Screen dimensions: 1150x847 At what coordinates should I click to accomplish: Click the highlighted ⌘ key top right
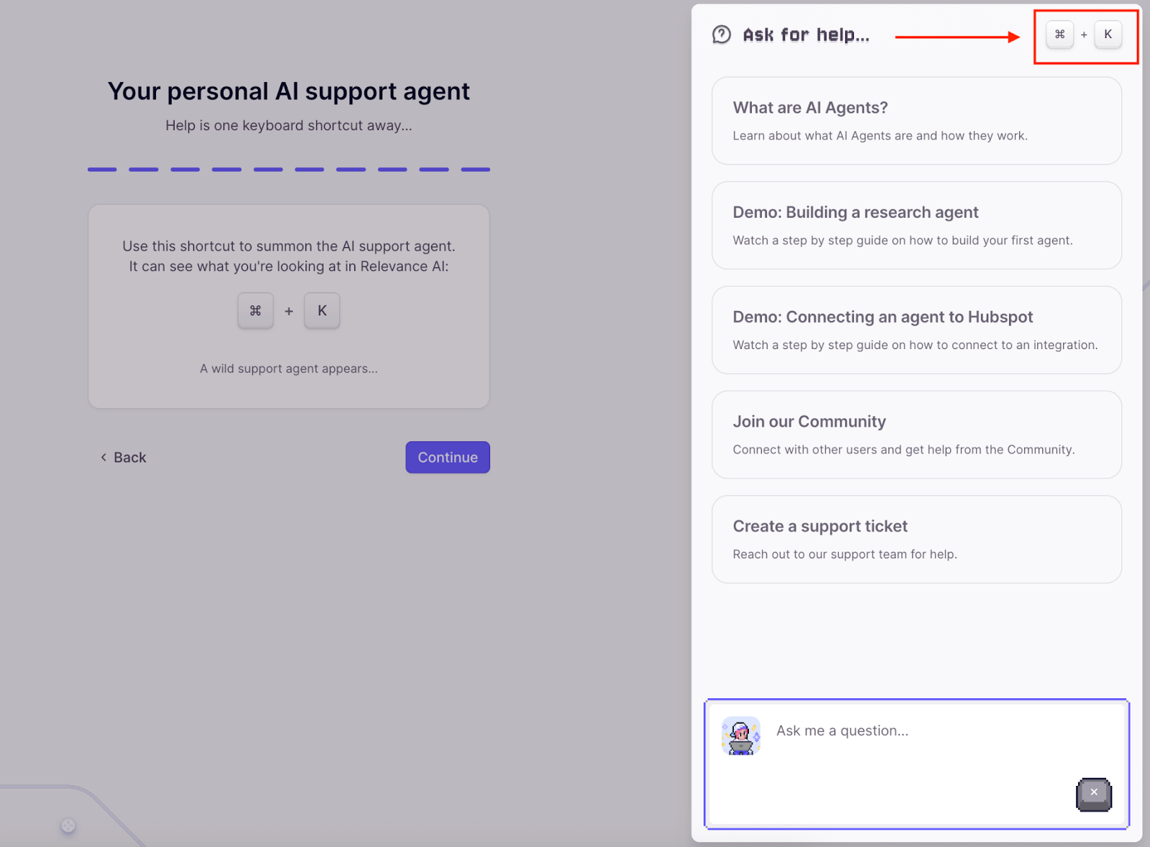tap(1059, 34)
